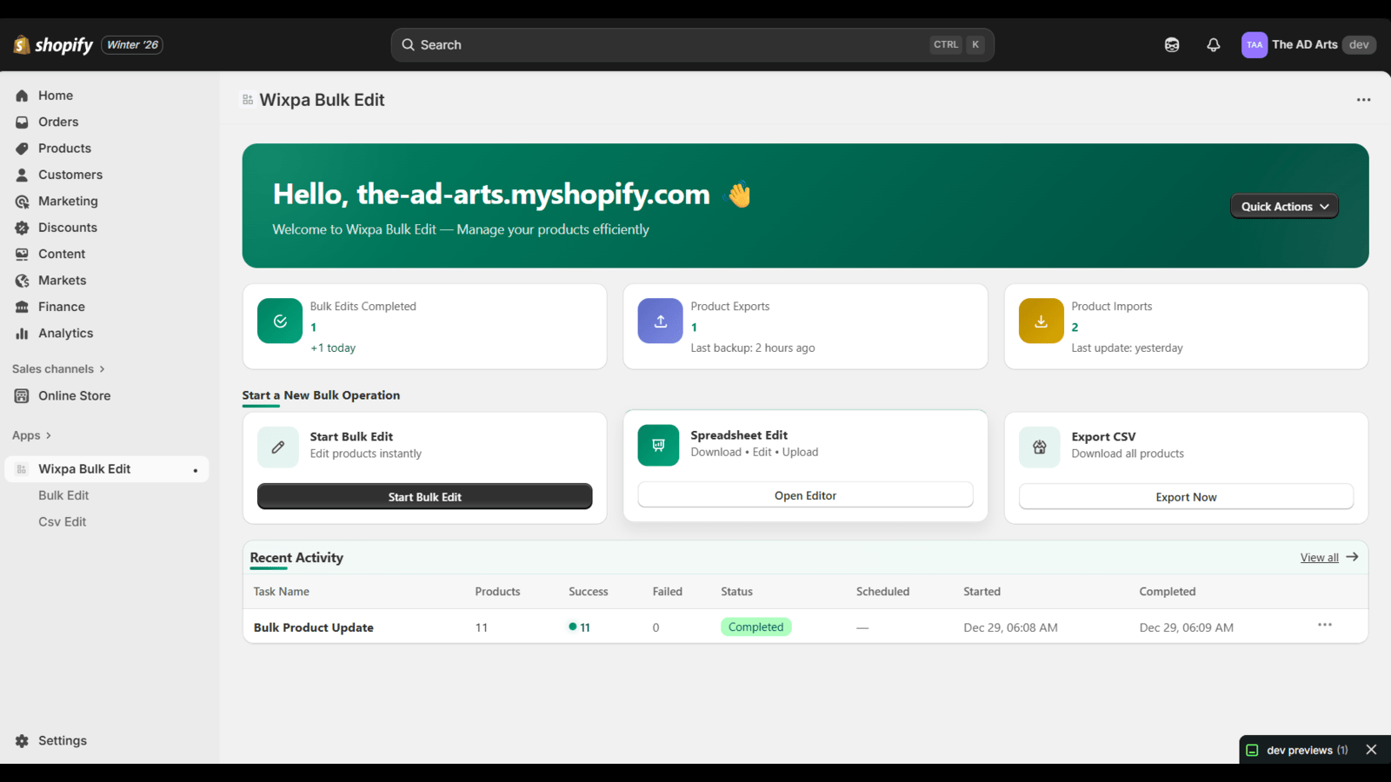Focus the Search input field
This screenshot has height=782, width=1391.
pos(693,45)
